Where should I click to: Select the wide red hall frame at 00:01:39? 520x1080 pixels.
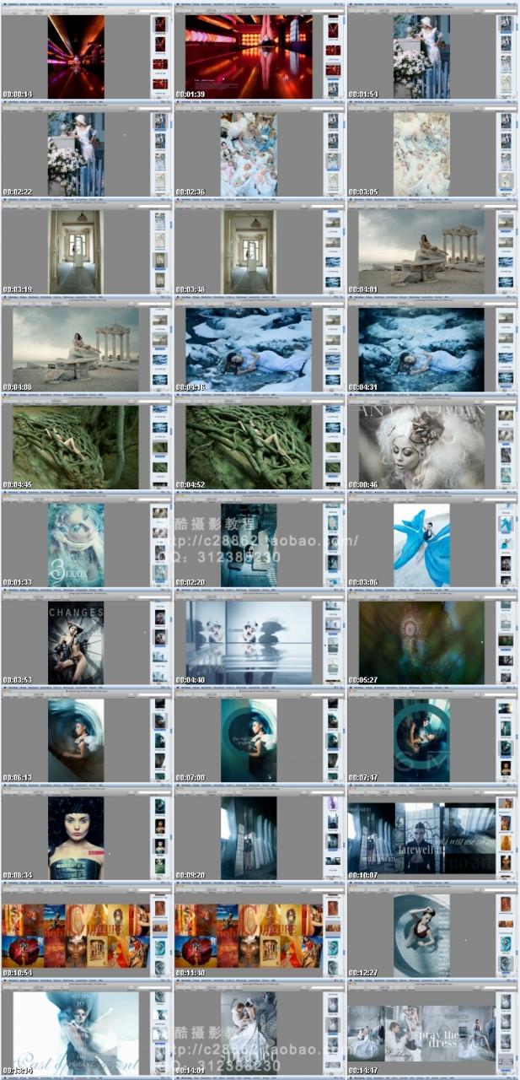(249, 56)
